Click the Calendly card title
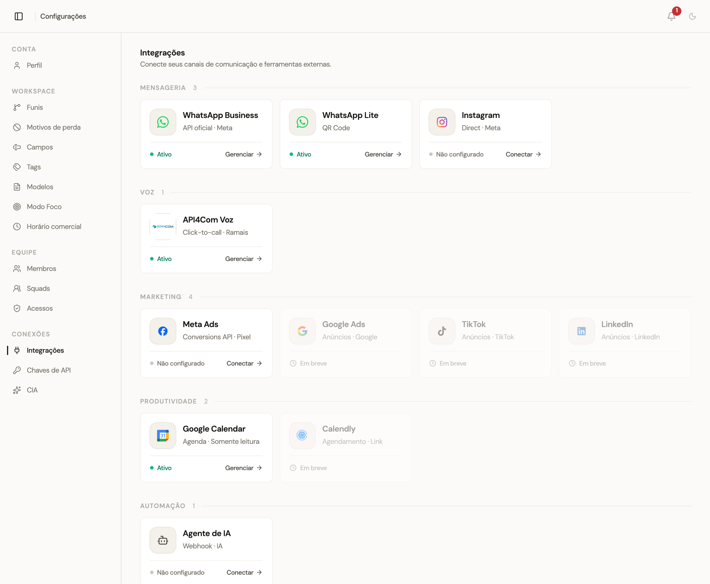The height and width of the screenshot is (584, 710). (x=339, y=429)
